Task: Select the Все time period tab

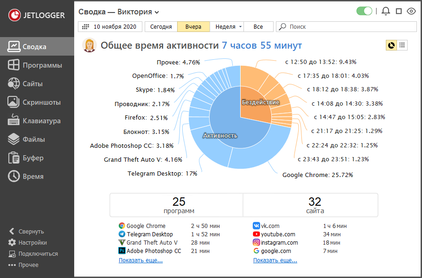Action: coord(258,26)
